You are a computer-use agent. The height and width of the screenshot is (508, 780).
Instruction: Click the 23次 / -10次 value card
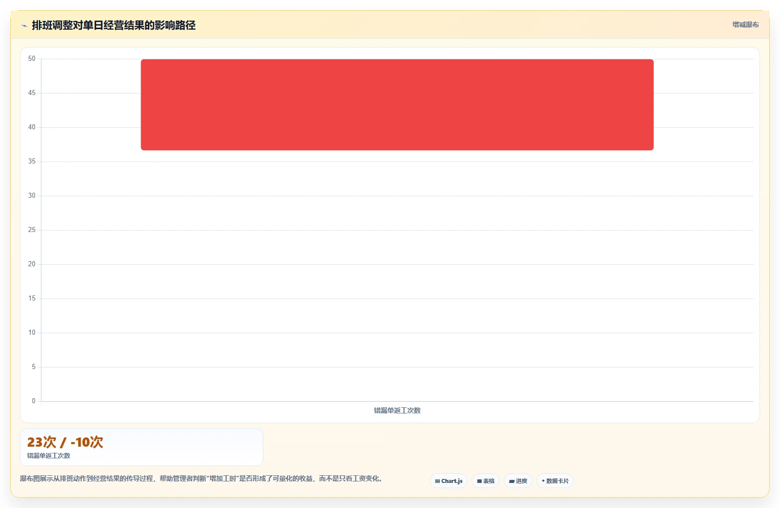click(x=142, y=447)
